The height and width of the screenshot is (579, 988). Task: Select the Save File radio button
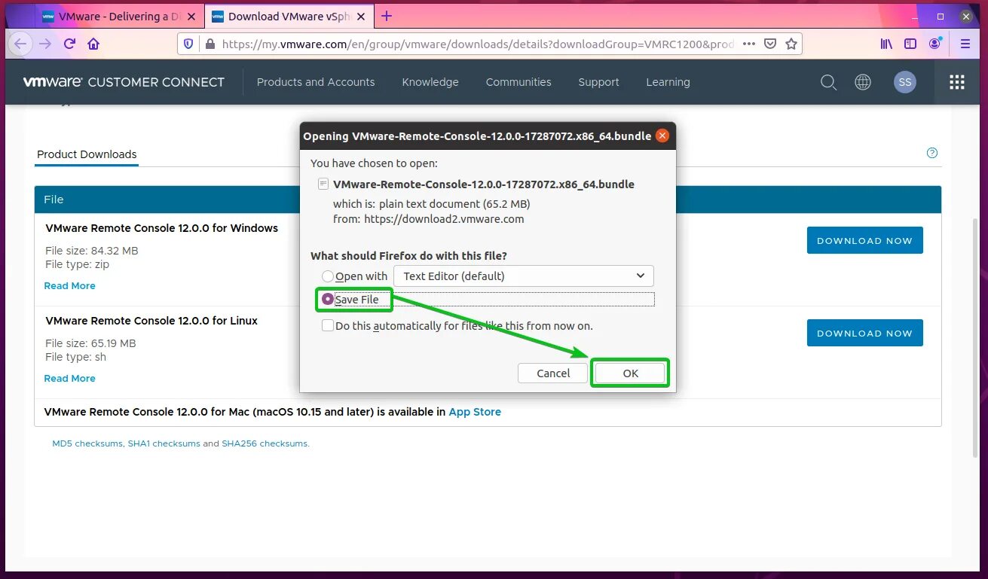(328, 299)
